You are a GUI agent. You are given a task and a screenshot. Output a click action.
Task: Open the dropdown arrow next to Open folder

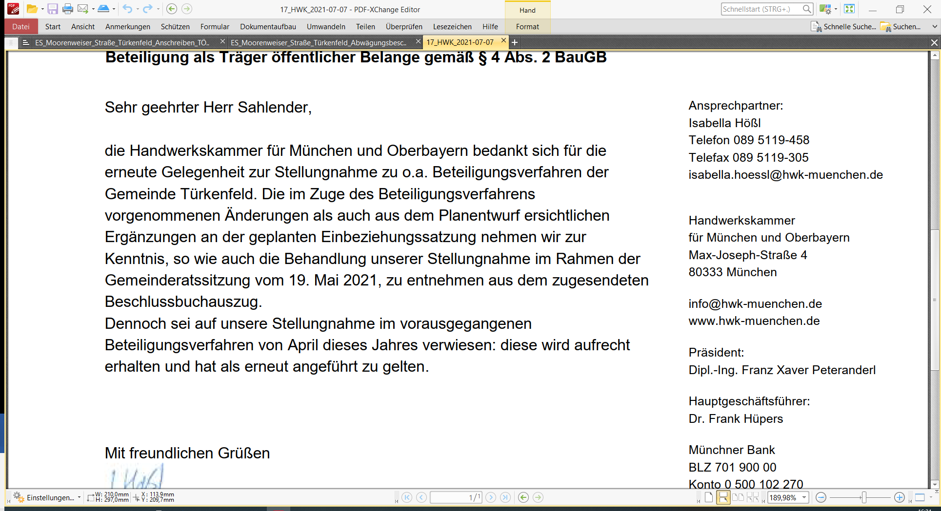42,9
